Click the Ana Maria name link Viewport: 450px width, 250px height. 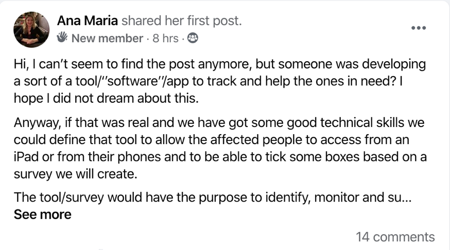tap(88, 21)
